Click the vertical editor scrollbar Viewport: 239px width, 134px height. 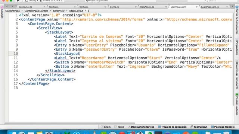tap(233, 60)
